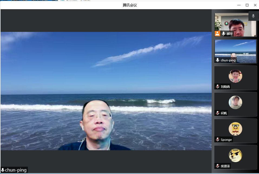
Task: Click 何帆's profile avatar
Action: point(235,102)
